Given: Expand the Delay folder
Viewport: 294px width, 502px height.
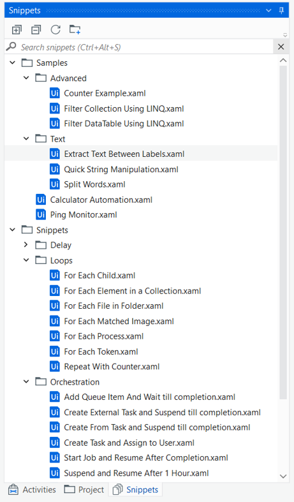Looking at the screenshot, I should pyautogui.click(x=26, y=244).
